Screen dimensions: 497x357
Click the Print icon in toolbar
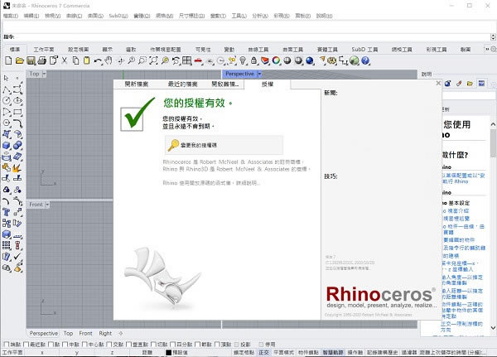pos(42,60)
